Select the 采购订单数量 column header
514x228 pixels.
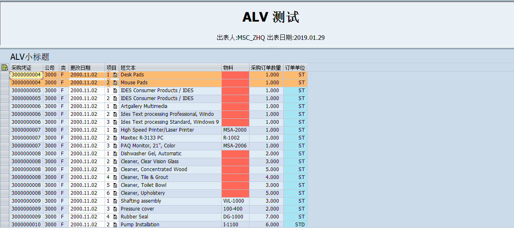coord(266,68)
